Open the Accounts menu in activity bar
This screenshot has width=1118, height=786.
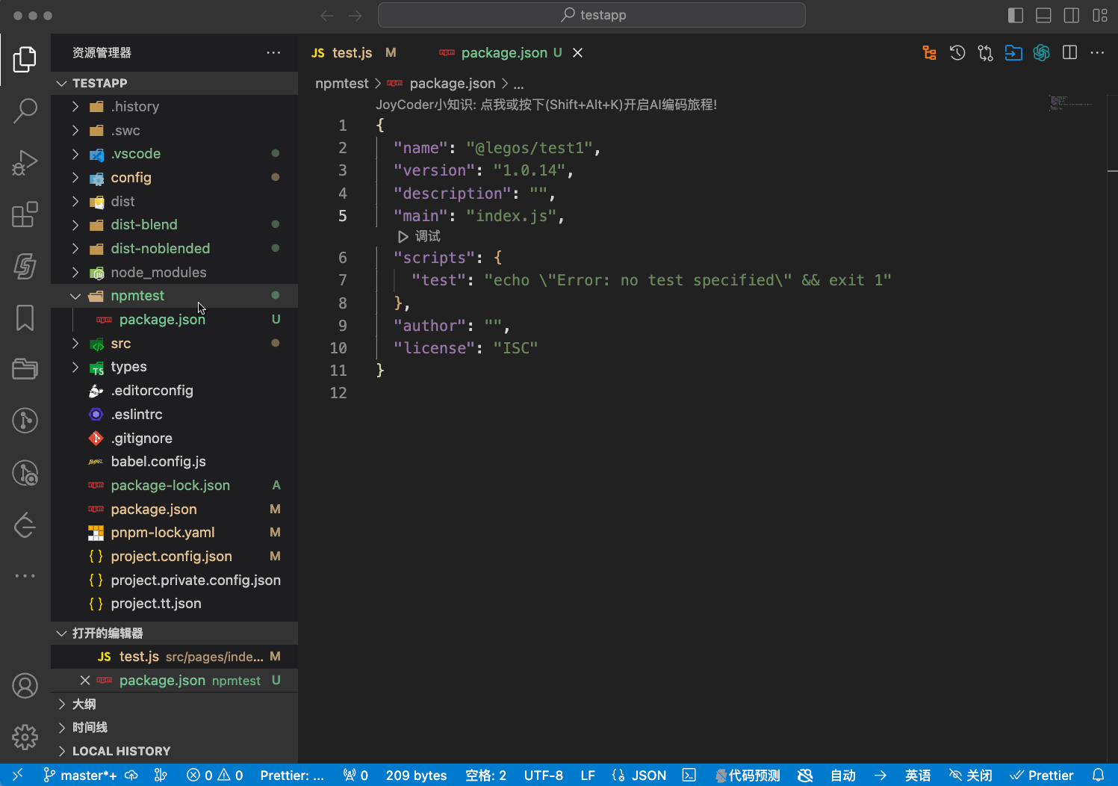point(25,685)
